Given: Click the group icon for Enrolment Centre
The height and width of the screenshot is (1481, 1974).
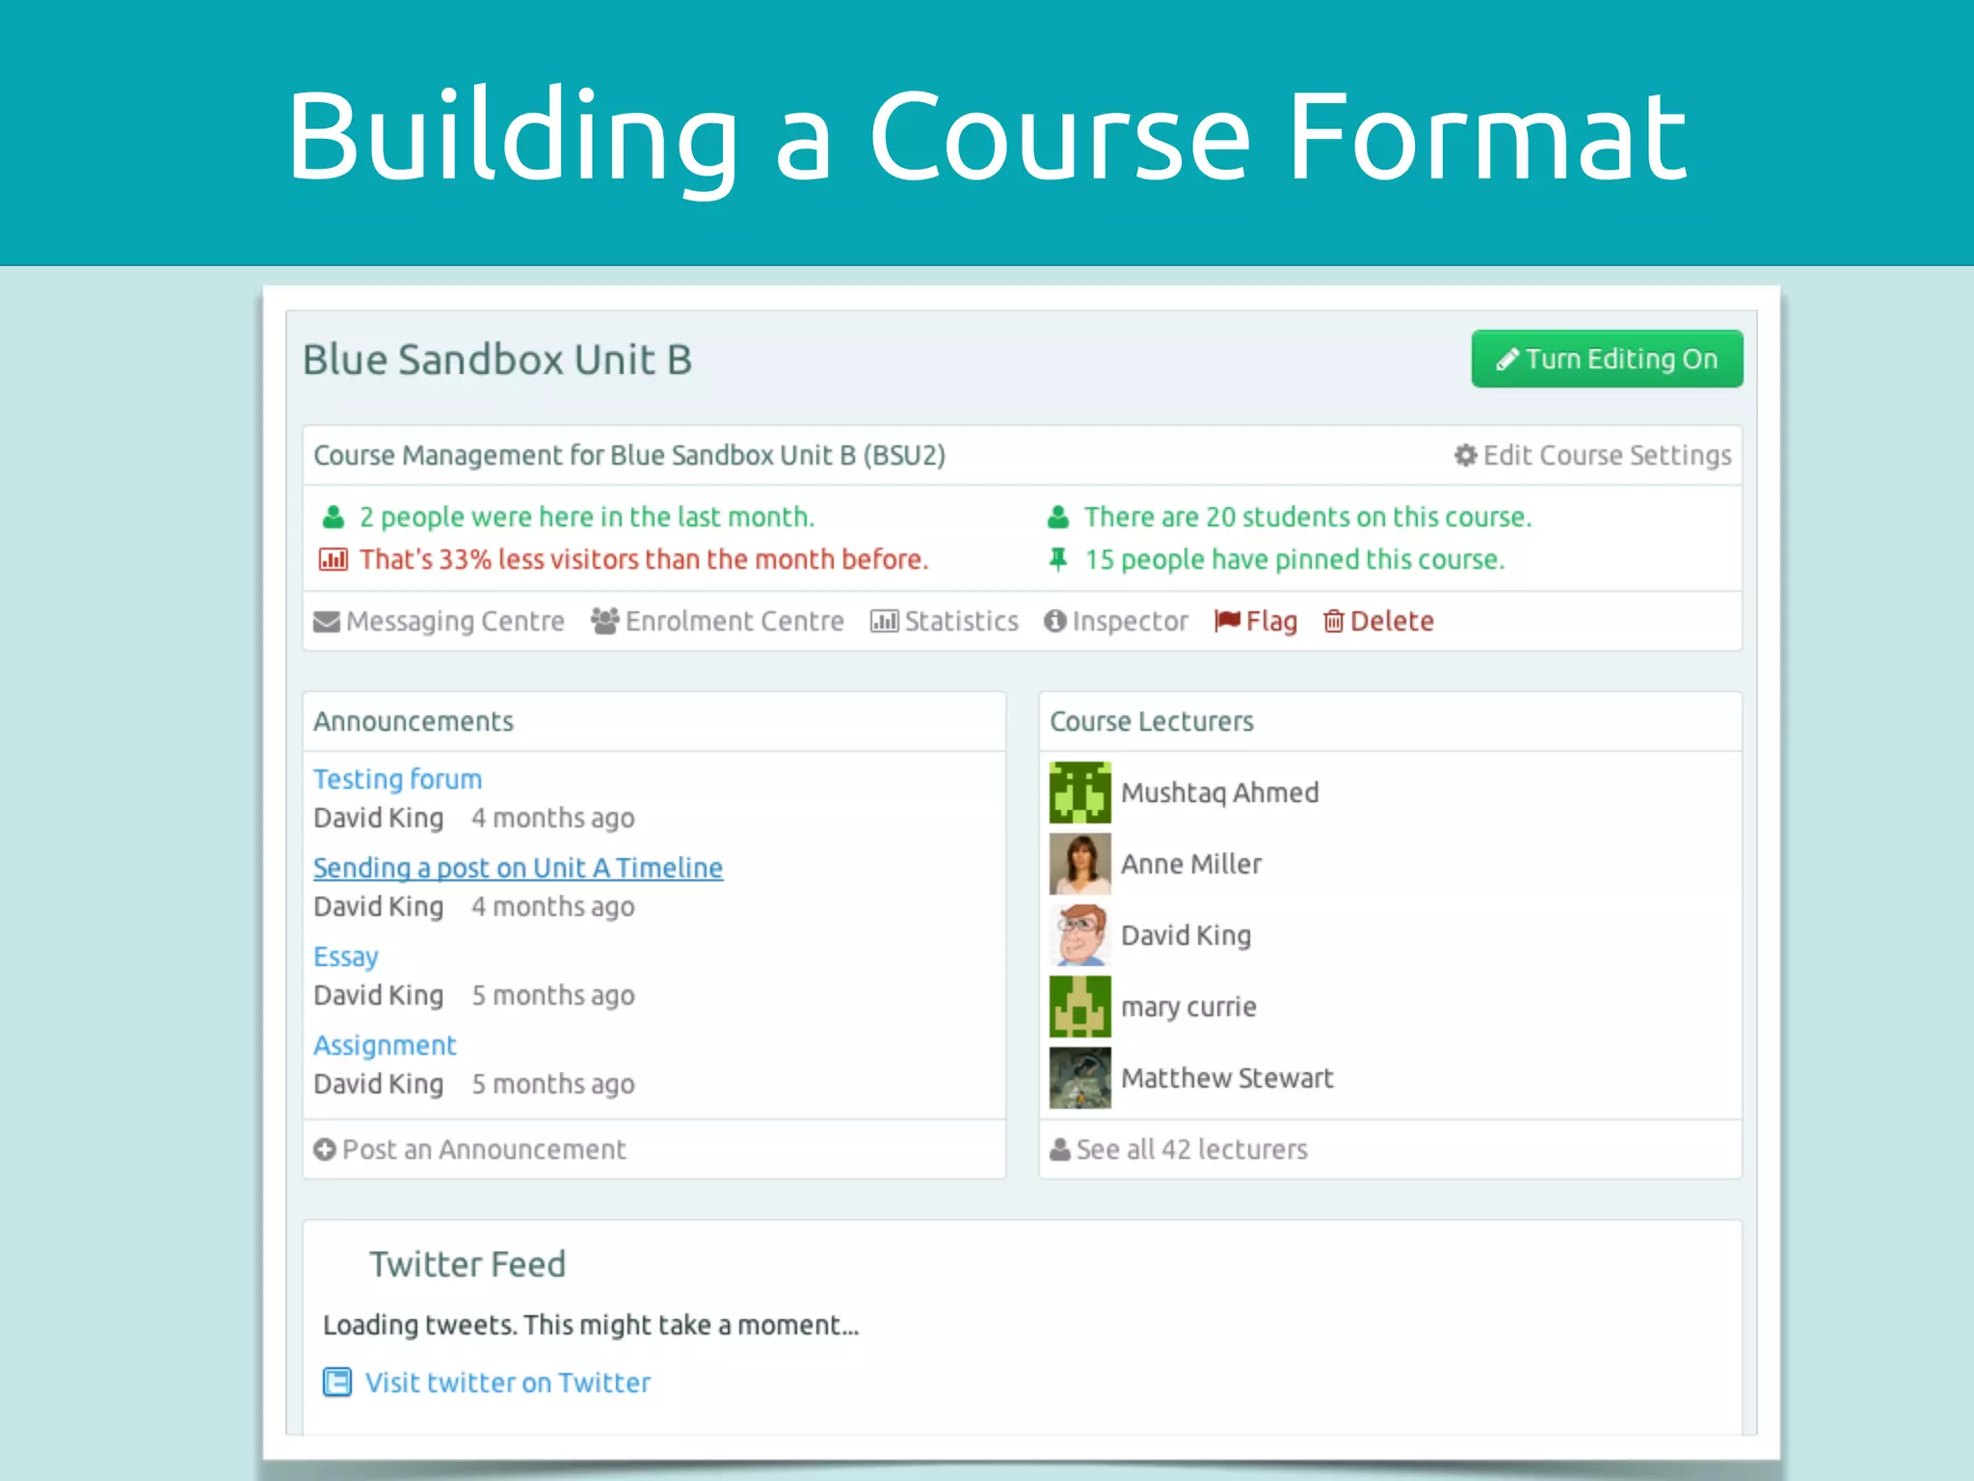Looking at the screenshot, I should point(604,621).
